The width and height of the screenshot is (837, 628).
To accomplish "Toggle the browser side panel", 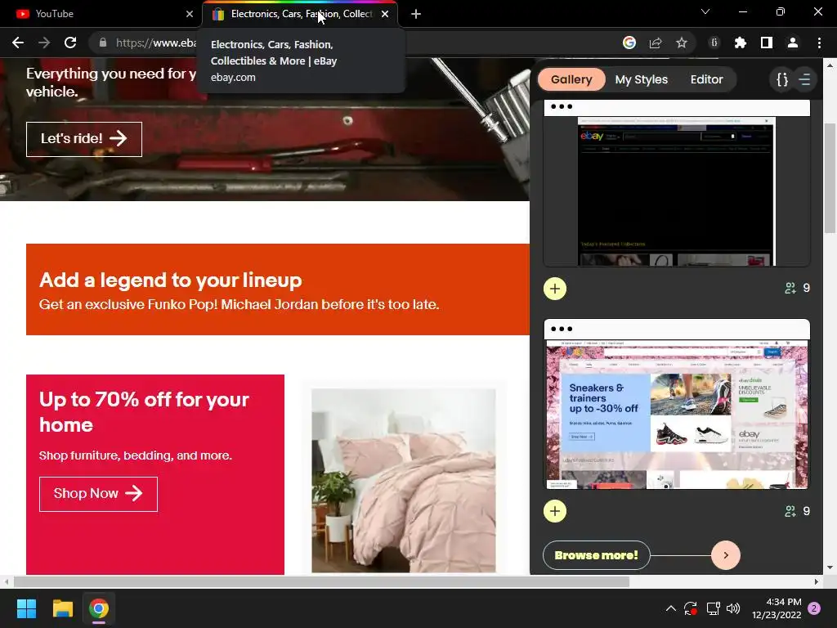I will click(767, 43).
